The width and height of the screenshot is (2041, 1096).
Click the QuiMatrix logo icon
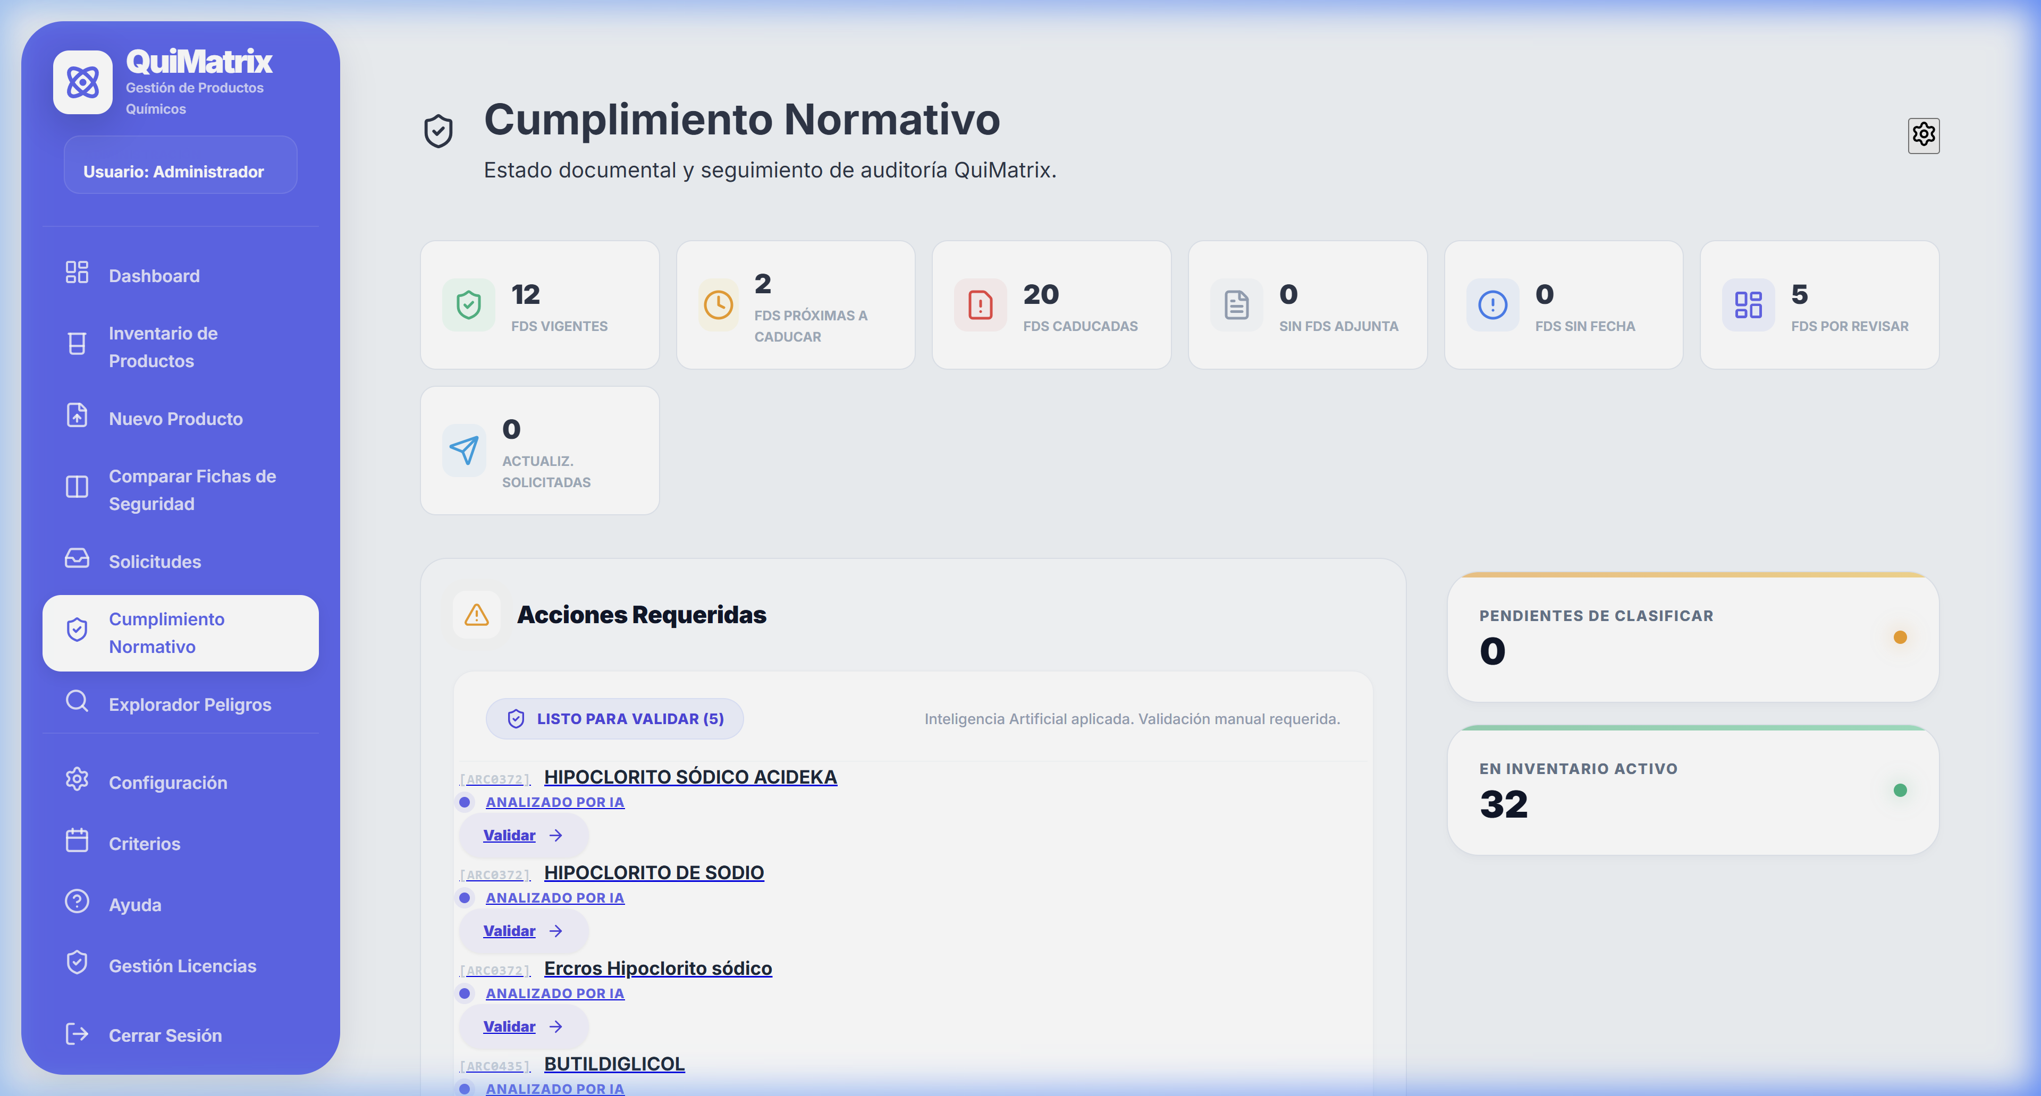[x=83, y=82]
